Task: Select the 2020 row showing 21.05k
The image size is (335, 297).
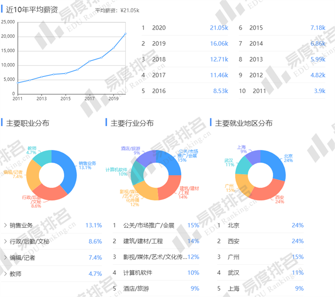Action: [x=185, y=28]
